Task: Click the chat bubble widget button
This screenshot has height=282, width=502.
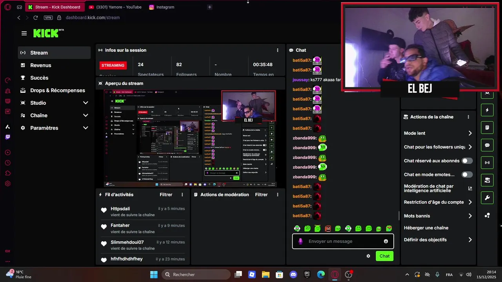Action: pyautogui.click(x=487, y=145)
